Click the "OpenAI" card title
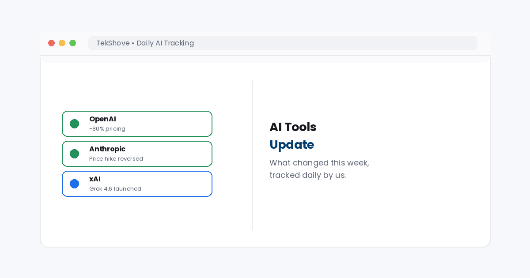530x278 pixels. click(102, 119)
